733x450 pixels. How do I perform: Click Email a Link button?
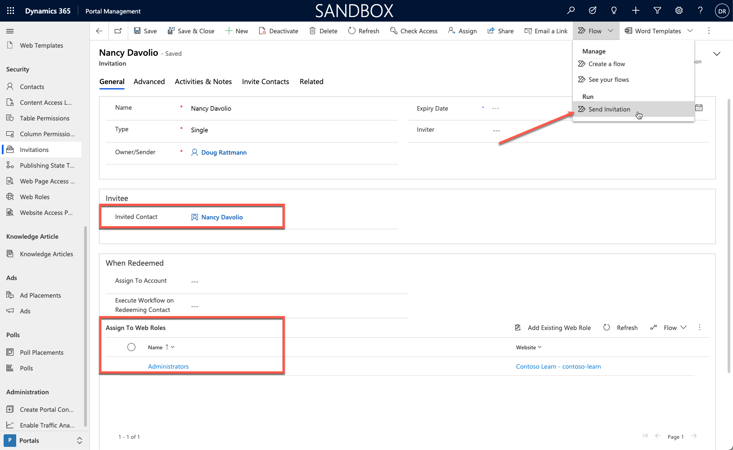point(546,31)
